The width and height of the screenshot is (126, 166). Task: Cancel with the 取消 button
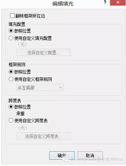[90, 155]
